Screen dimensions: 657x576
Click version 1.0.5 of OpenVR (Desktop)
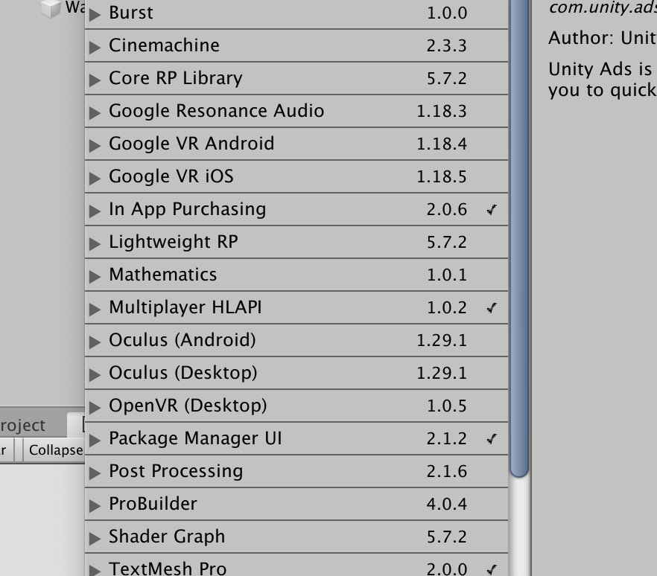coord(447,406)
